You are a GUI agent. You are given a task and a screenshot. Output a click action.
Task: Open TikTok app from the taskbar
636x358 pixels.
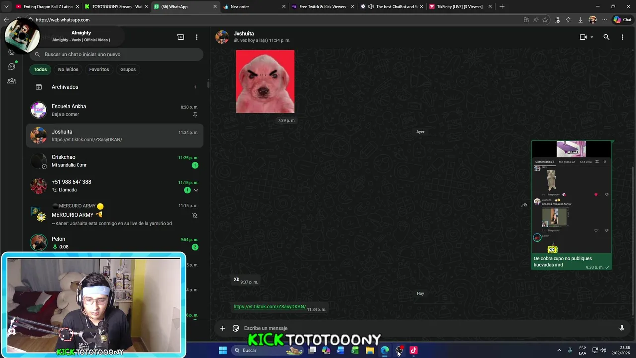(x=413, y=350)
